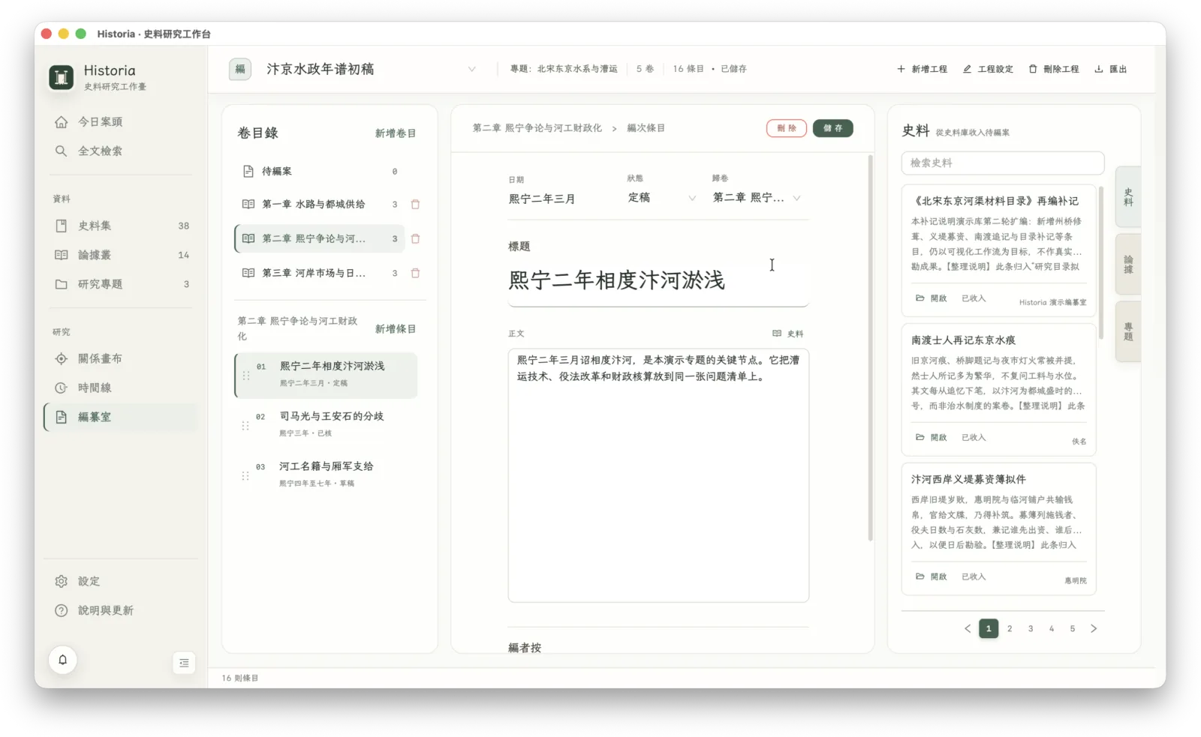The image size is (1201, 737).
Task: Open source 《北宋东京河渠材料目录》再编补记 with 開啟
Action: click(932, 298)
